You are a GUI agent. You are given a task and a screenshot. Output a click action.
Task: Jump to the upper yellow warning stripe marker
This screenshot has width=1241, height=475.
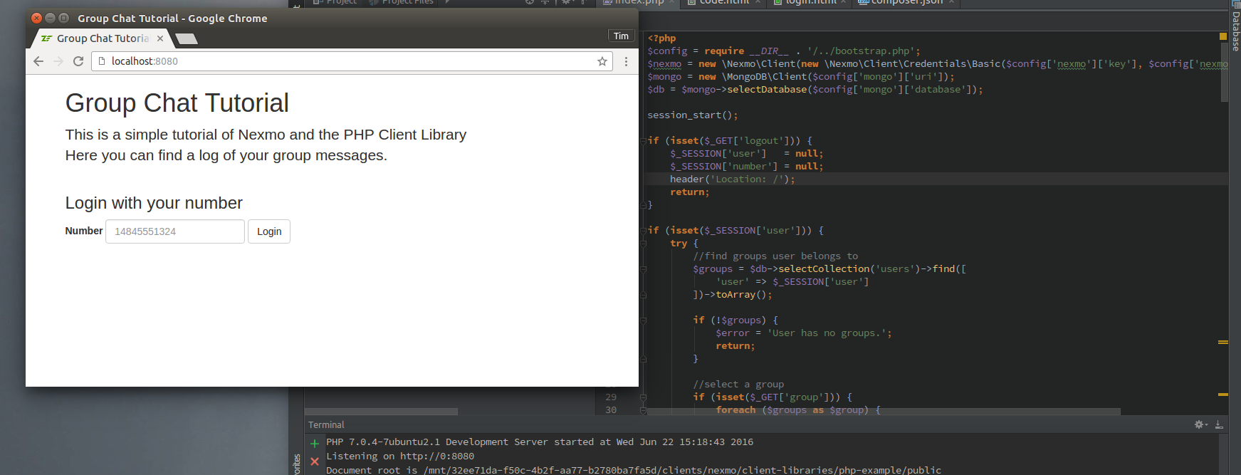tap(1223, 343)
